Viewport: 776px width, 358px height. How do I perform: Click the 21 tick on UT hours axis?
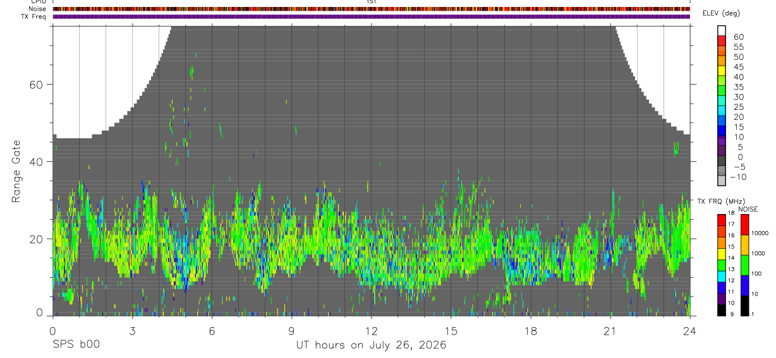click(x=610, y=330)
